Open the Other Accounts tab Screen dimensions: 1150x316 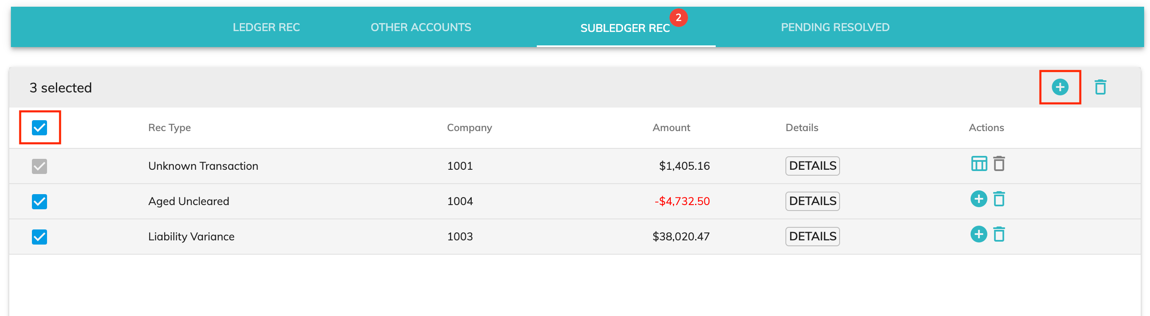point(420,27)
